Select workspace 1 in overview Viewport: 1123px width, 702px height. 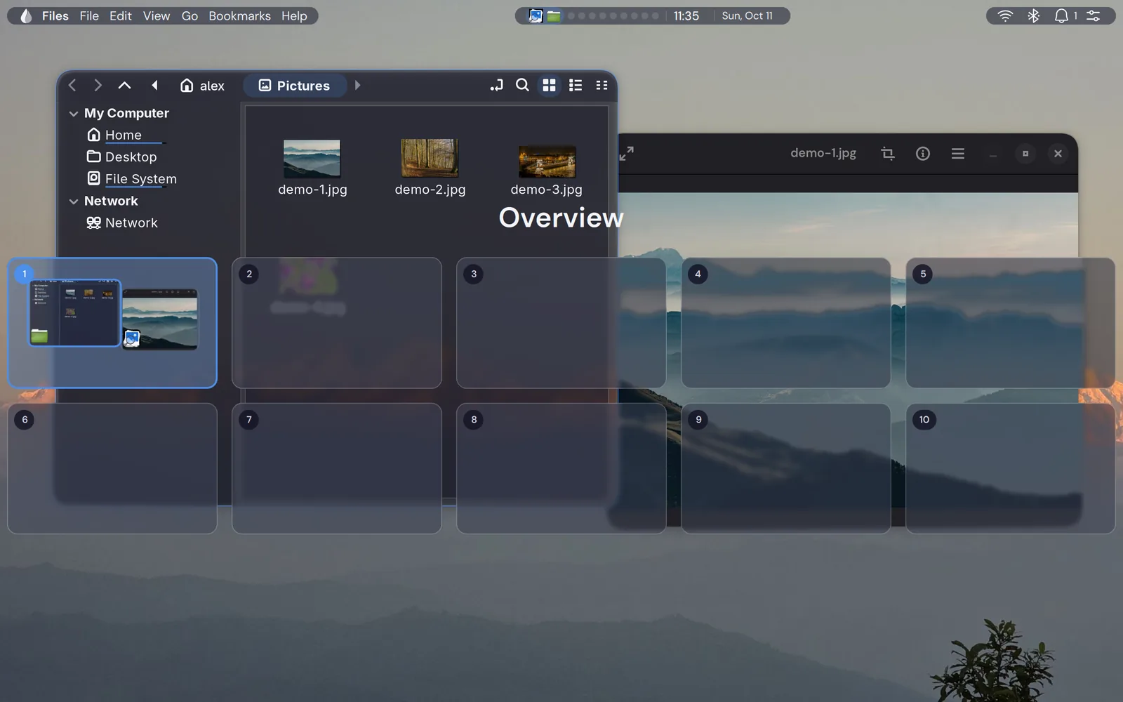(112, 323)
